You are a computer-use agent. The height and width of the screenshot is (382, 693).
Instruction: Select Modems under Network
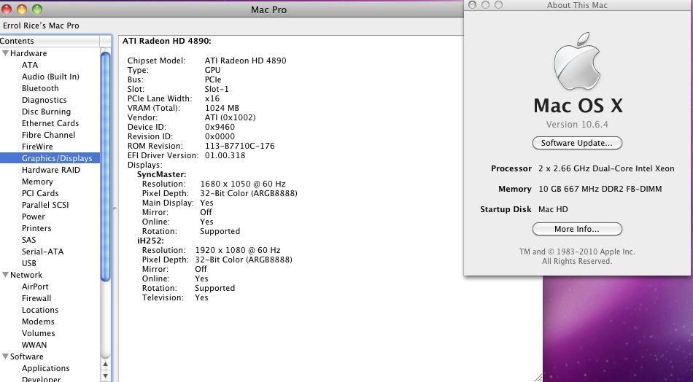pyautogui.click(x=38, y=321)
